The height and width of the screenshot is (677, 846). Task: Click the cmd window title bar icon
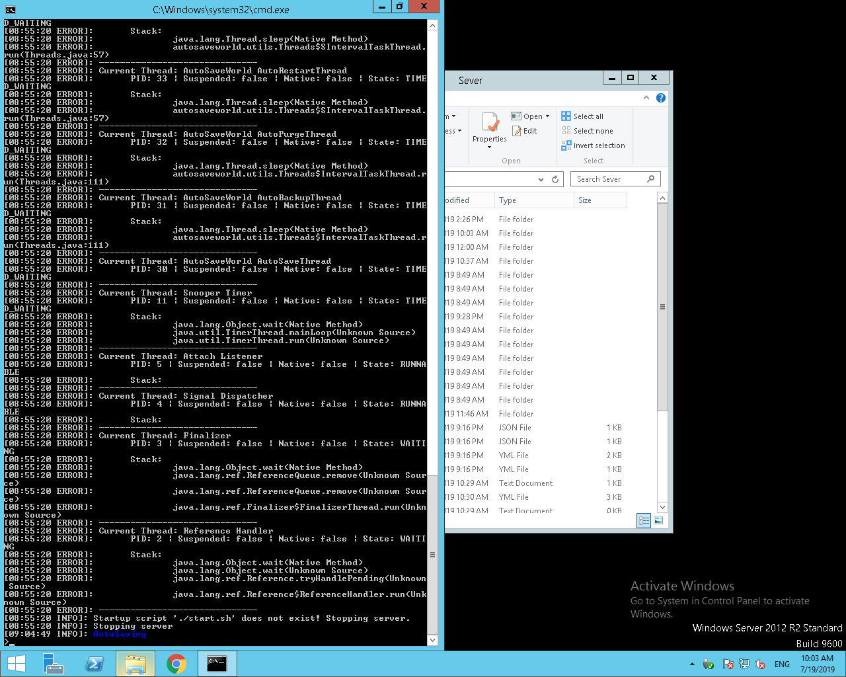10,9
